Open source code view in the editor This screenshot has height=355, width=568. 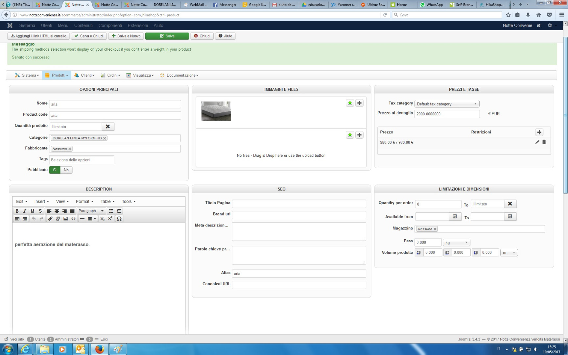point(73,219)
